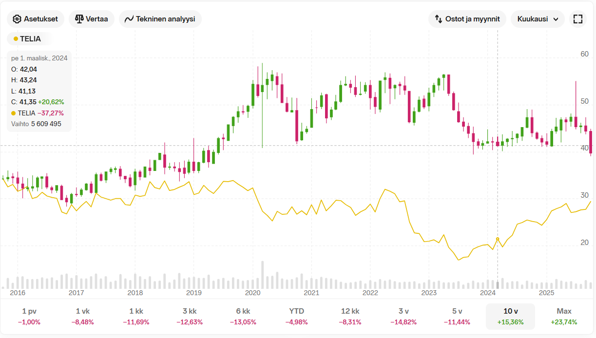Screen dimensions: 596x338
Task: Click the yellow dot beside TELIA chip
Action: tap(16, 39)
